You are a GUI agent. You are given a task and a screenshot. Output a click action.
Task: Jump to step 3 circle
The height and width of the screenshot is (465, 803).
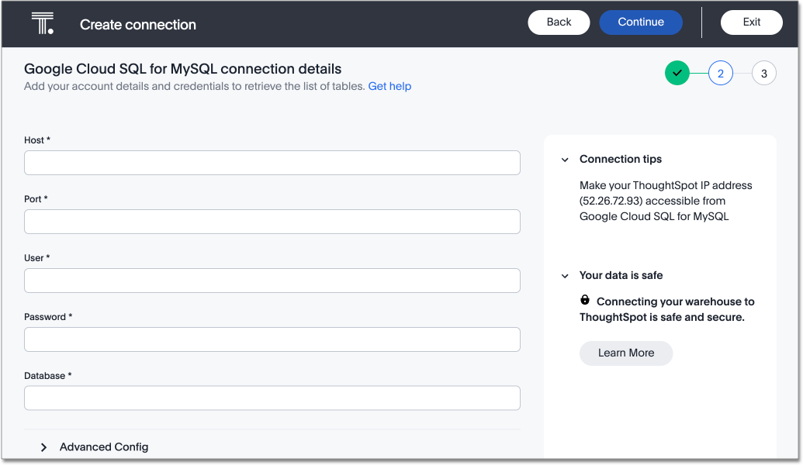tap(763, 73)
